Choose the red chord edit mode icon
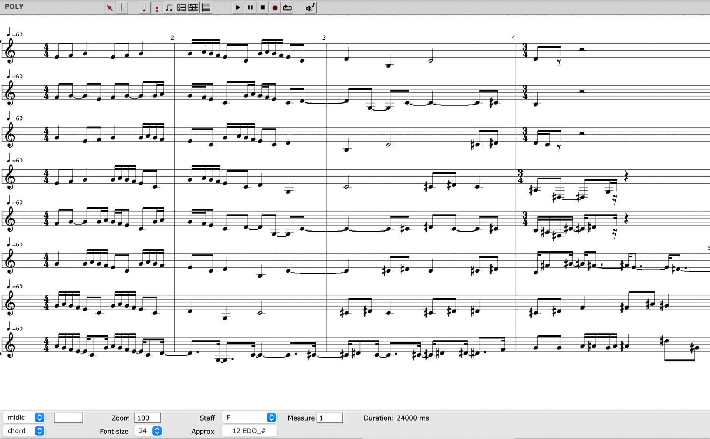This screenshot has width=710, height=439. 157,8
